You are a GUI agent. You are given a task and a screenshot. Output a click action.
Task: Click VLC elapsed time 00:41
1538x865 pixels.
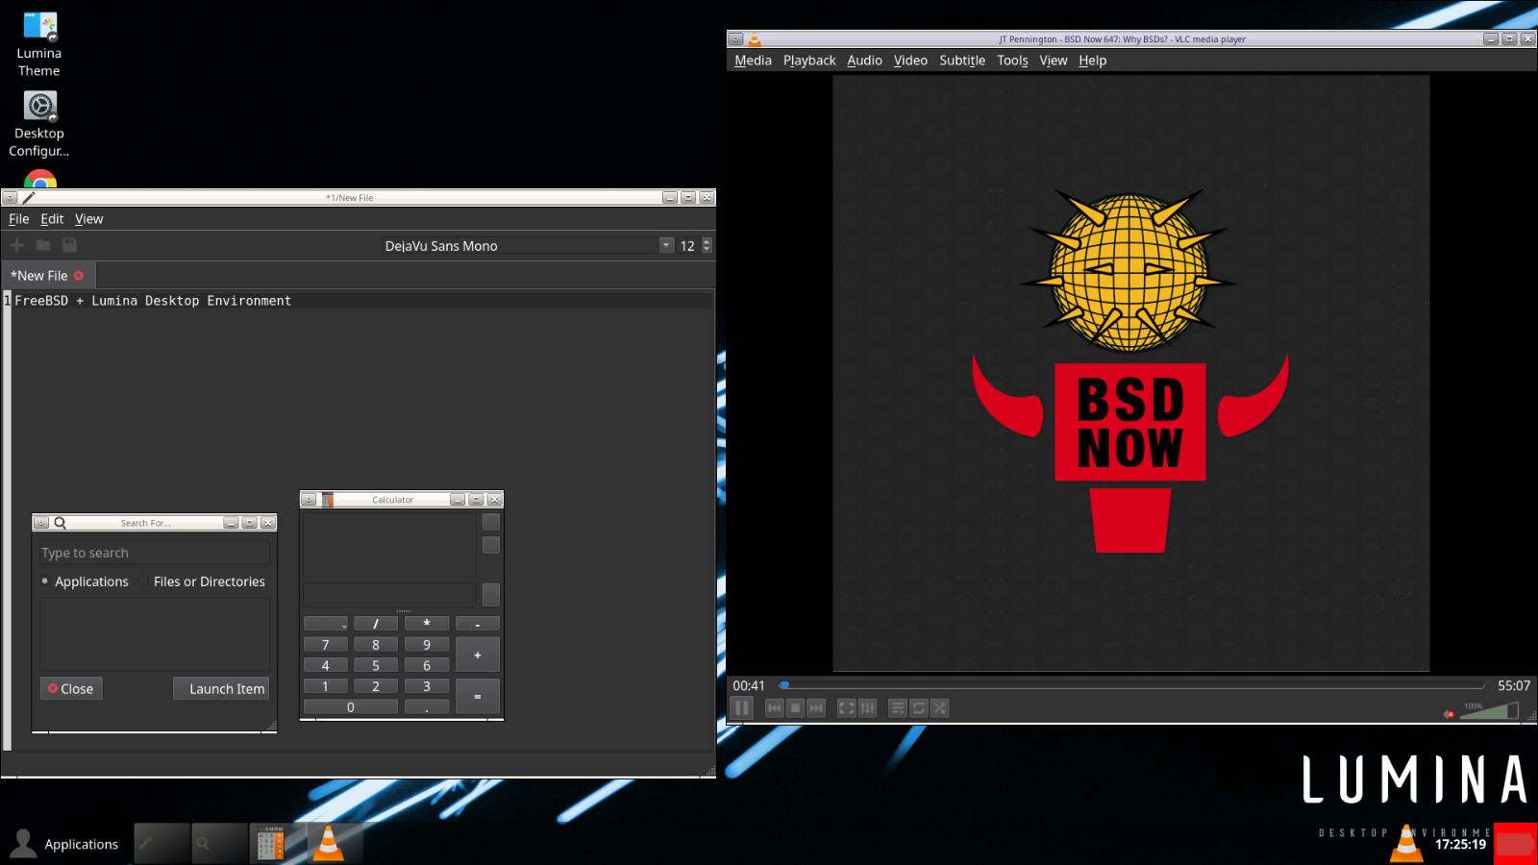[749, 685]
